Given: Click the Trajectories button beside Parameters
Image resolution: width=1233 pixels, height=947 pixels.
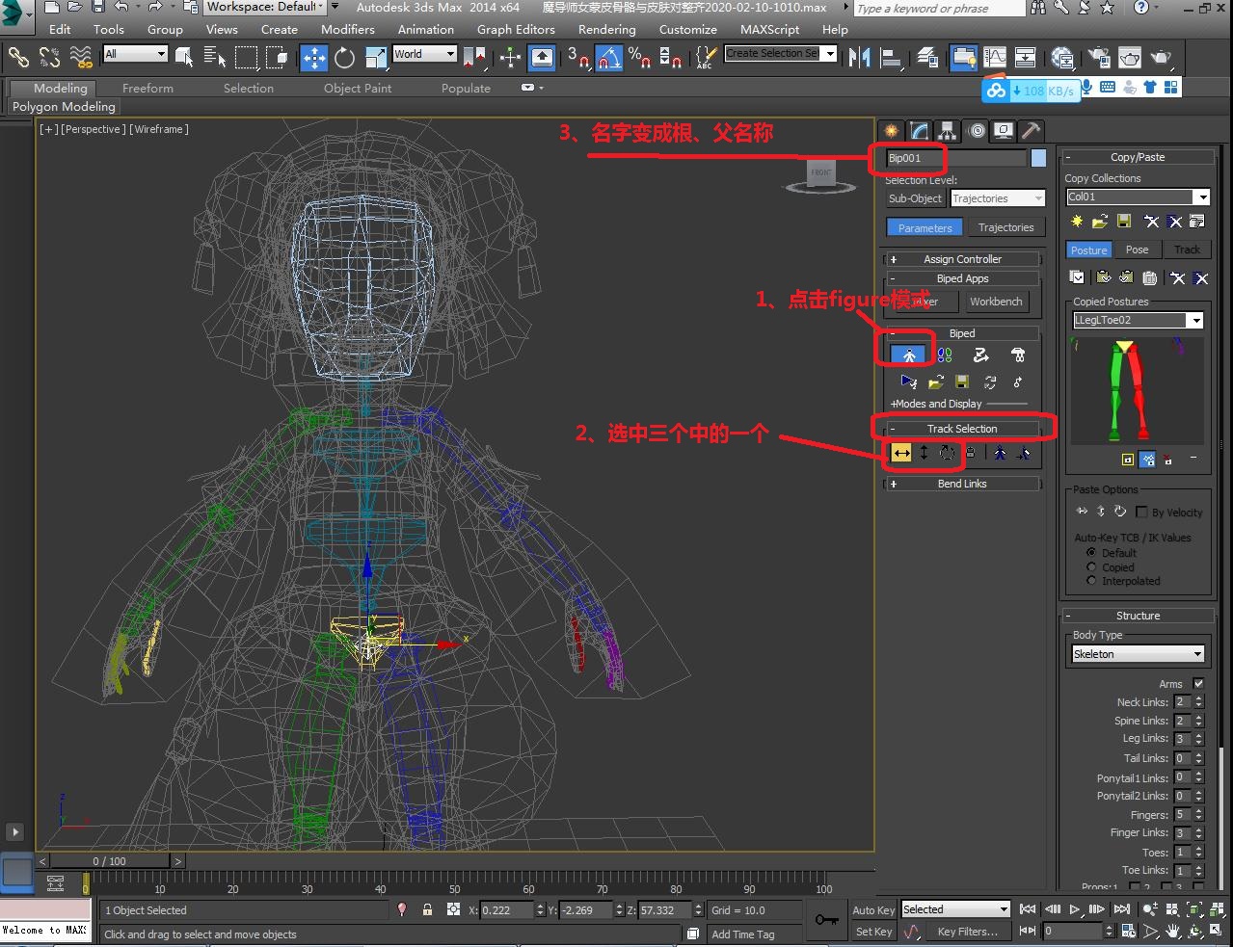Looking at the screenshot, I should coord(1005,228).
